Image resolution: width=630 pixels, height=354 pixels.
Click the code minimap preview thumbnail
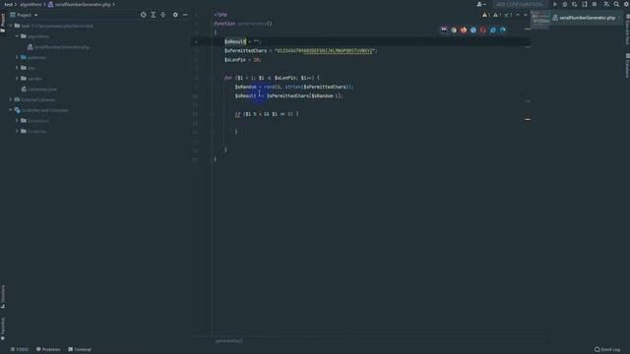(x=539, y=19)
